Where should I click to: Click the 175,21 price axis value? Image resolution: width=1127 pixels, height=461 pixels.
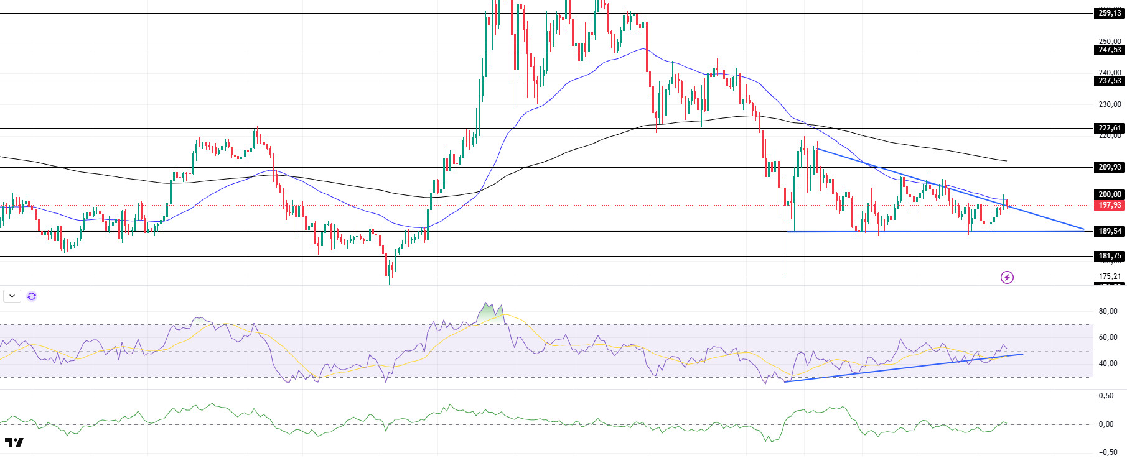click(1110, 276)
